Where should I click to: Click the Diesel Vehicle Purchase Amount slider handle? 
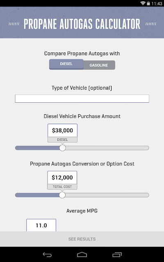point(63,148)
